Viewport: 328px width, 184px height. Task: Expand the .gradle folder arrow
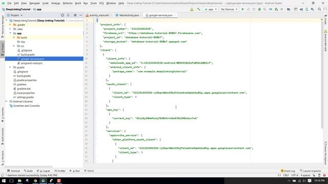pos(10,25)
